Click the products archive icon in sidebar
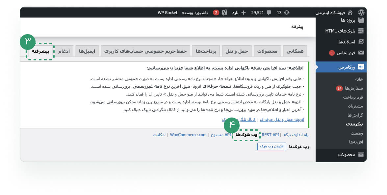 [361, 154]
